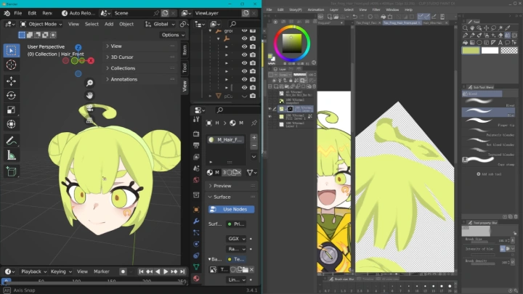The height and width of the screenshot is (294, 523).
Task: Add a material slot with plus button
Action: [254, 138]
